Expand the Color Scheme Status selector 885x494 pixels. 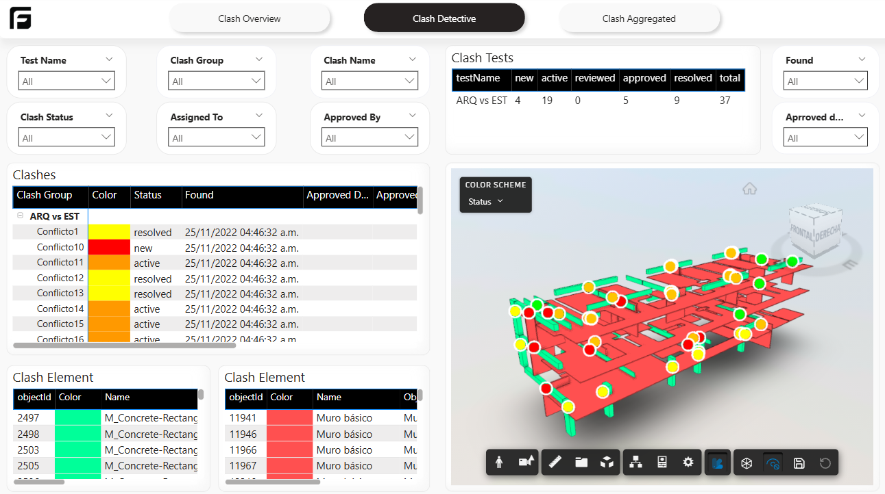tap(486, 202)
